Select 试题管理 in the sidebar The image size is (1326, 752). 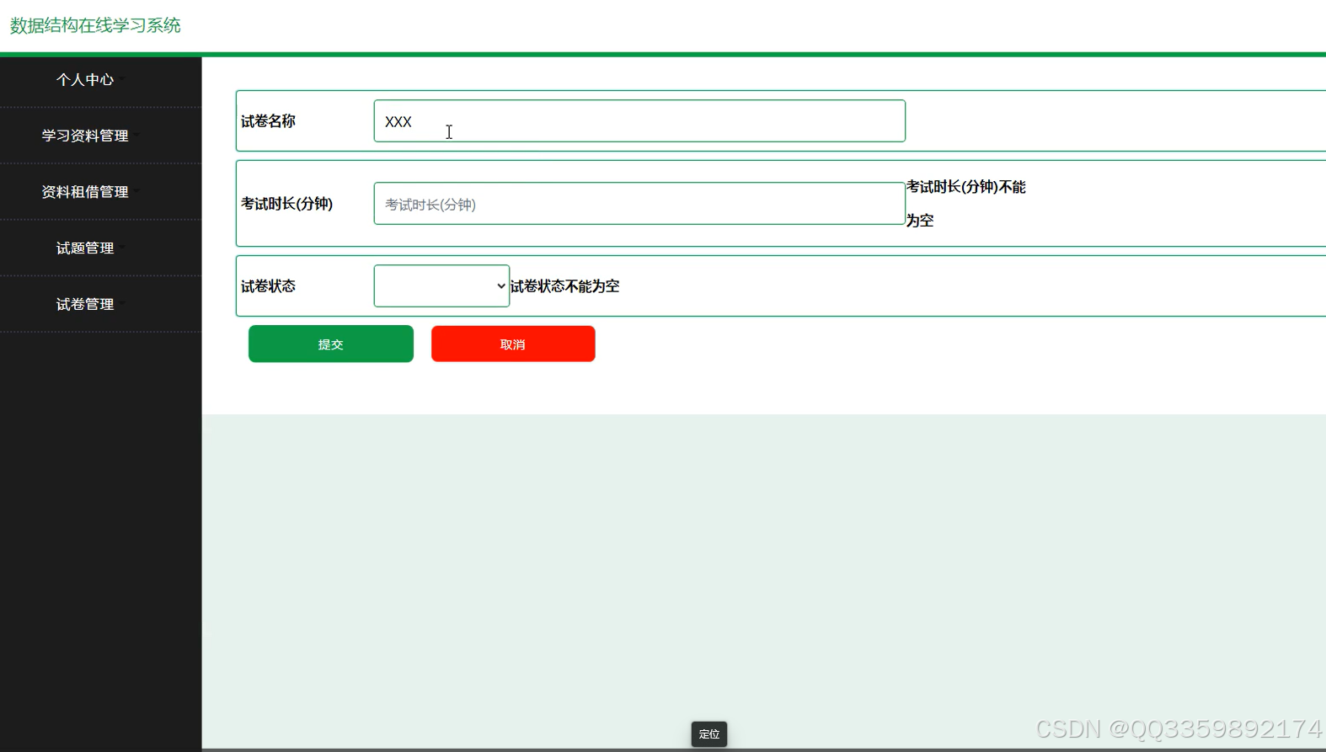[85, 248]
